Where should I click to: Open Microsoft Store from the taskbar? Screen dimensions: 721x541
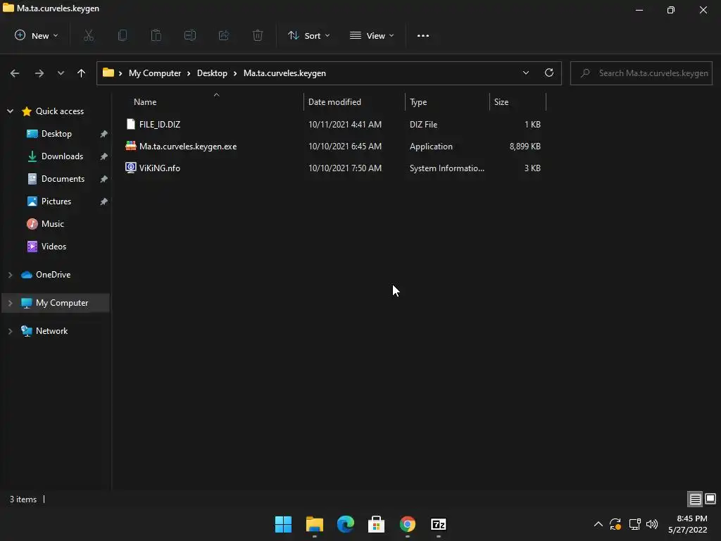point(376,524)
